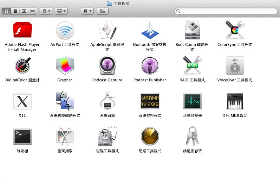Click the 'DigitalColor 測量計' name label
Viewport: 280px width, 184px height.
tap(22, 80)
